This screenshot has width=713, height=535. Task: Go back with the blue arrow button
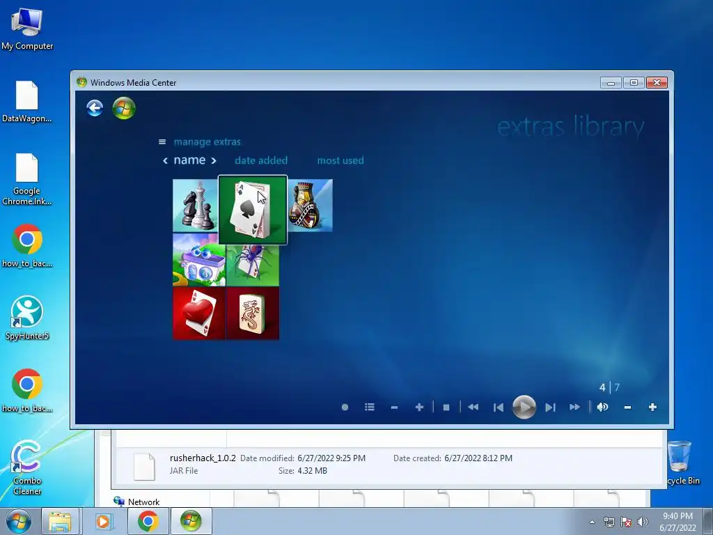tap(95, 108)
